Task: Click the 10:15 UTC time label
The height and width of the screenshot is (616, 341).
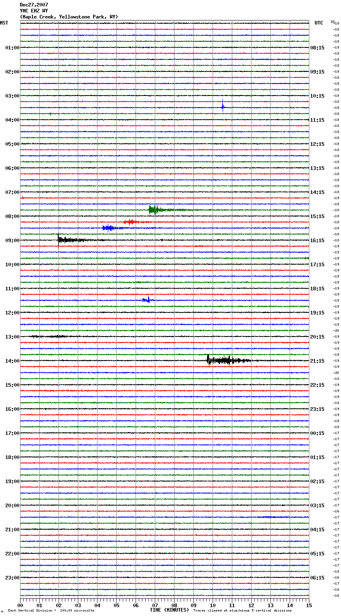Action: coord(317,96)
